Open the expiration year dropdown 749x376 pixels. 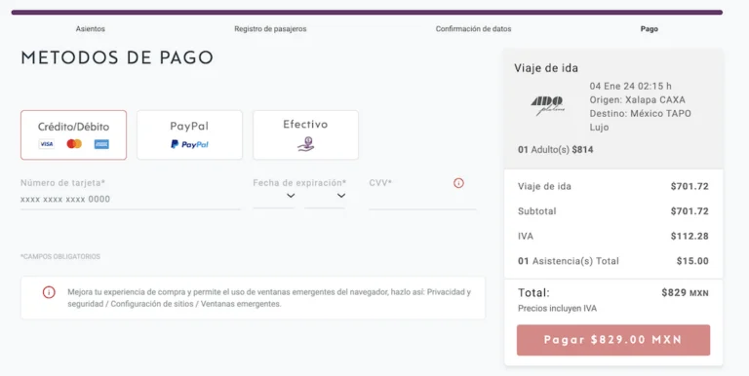[326, 196]
